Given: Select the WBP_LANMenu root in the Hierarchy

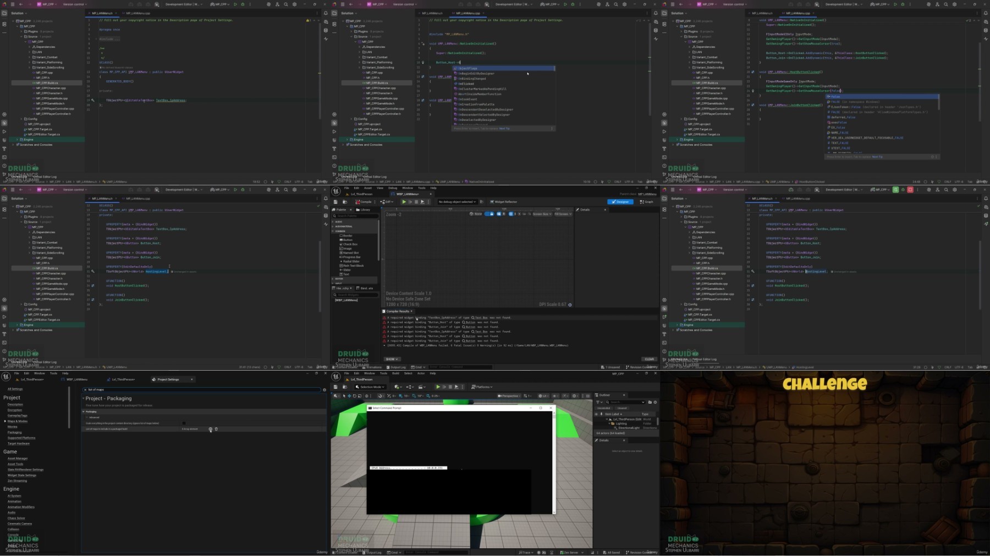Looking at the screenshot, I should coord(346,300).
